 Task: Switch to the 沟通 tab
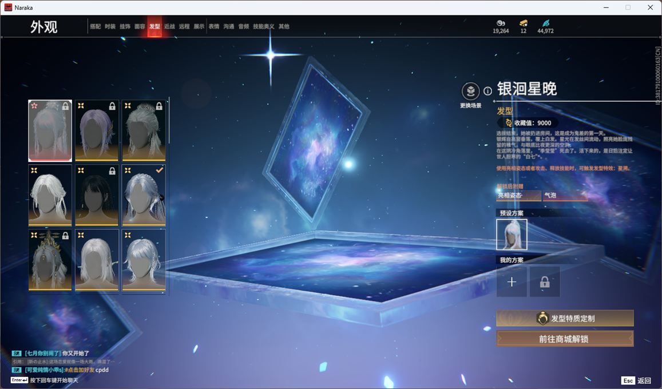coord(229,26)
